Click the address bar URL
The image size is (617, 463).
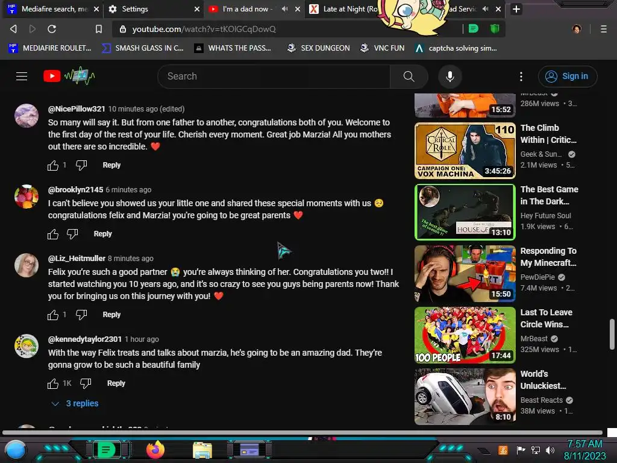pos(204,29)
